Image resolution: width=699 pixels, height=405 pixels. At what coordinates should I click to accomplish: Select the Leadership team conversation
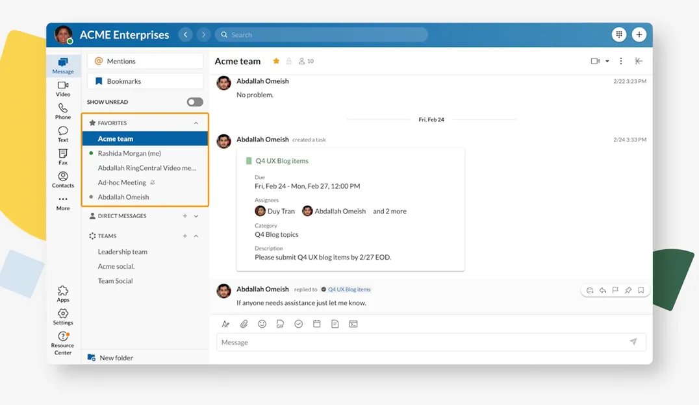pos(123,252)
